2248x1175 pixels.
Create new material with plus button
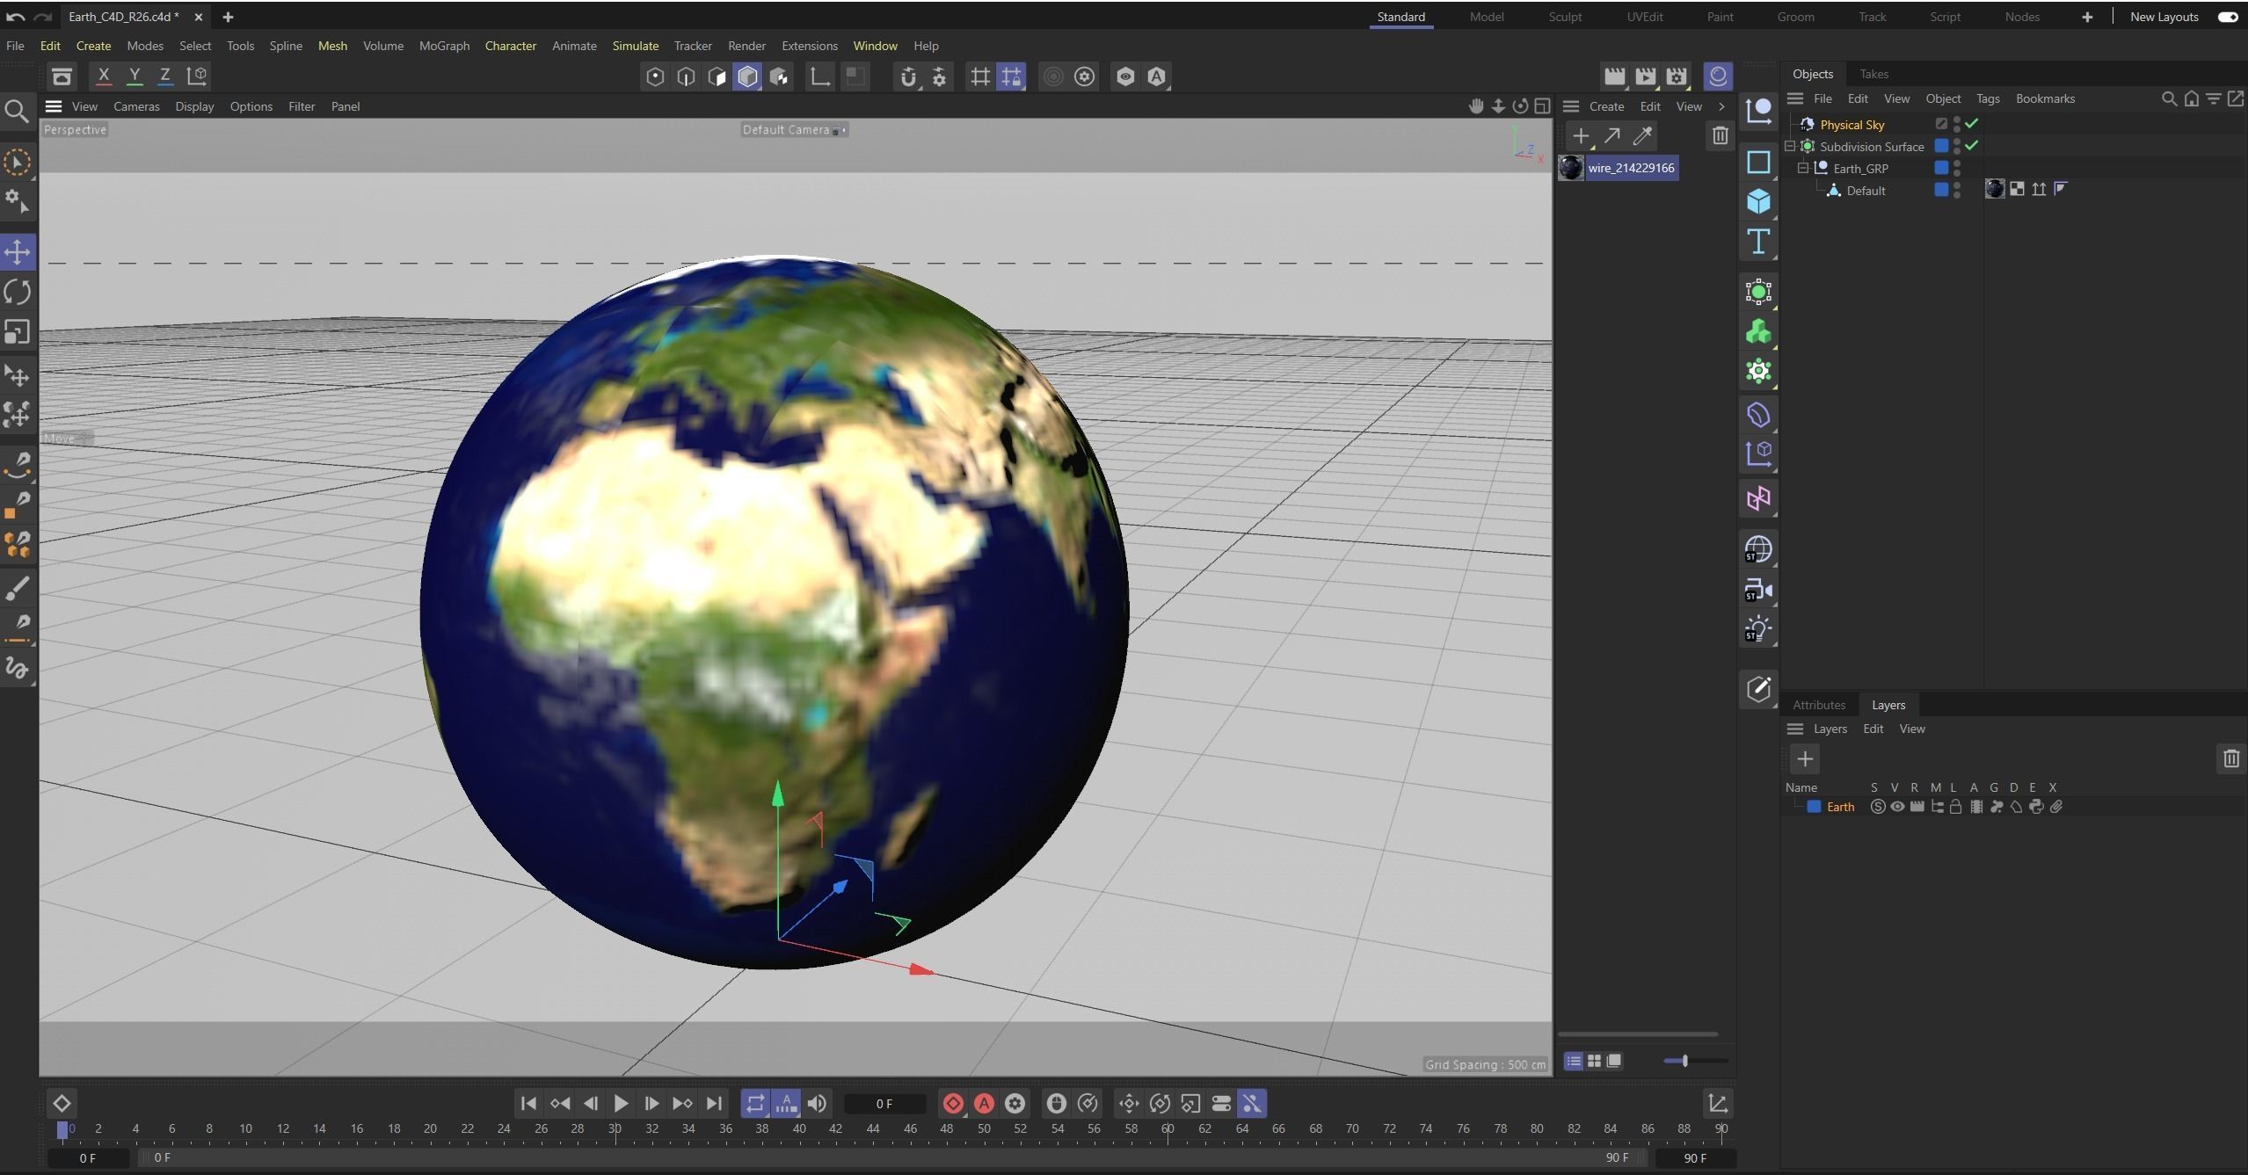[x=1581, y=136]
